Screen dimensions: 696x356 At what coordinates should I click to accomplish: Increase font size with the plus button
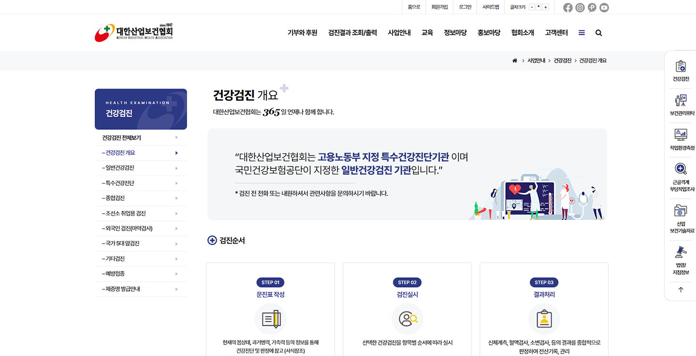point(546,7)
